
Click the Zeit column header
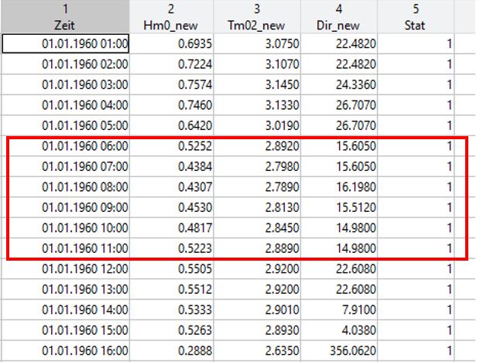tap(66, 19)
